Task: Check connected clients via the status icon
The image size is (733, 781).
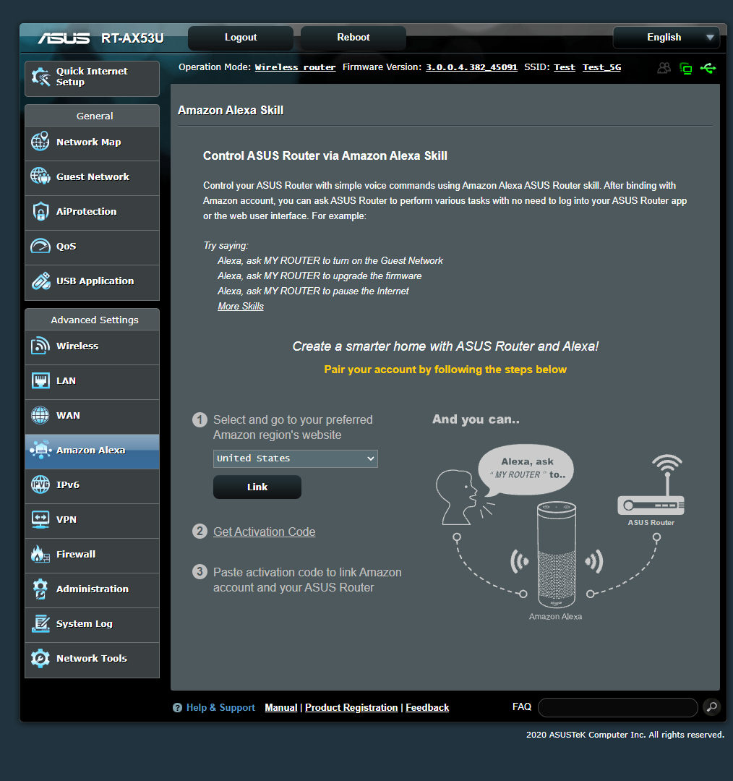Action: [x=664, y=68]
